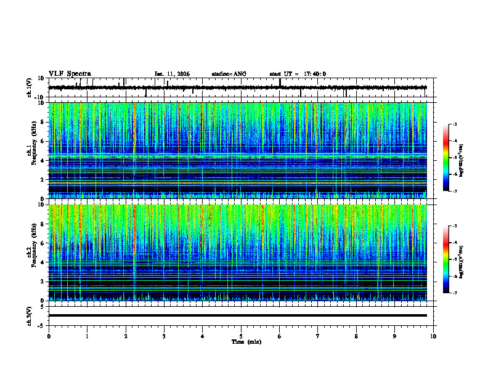Screen dimensions: 488x377
Task: Click the ch.1 spectrogram color scale bar
Action: (445, 158)
